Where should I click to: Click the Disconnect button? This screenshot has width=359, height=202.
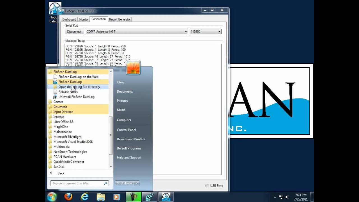74,32
